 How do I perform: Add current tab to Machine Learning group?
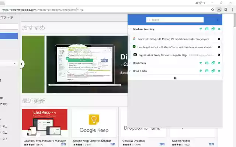pyautogui.click(x=201, y=29)
